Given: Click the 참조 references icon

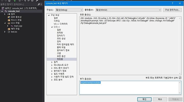Looking at the screenshot, I should (9, 14).
